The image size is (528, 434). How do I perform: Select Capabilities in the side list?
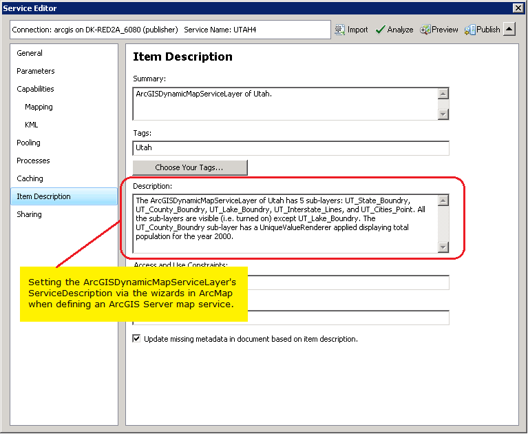pyautogui.click(x=35, y=89)
